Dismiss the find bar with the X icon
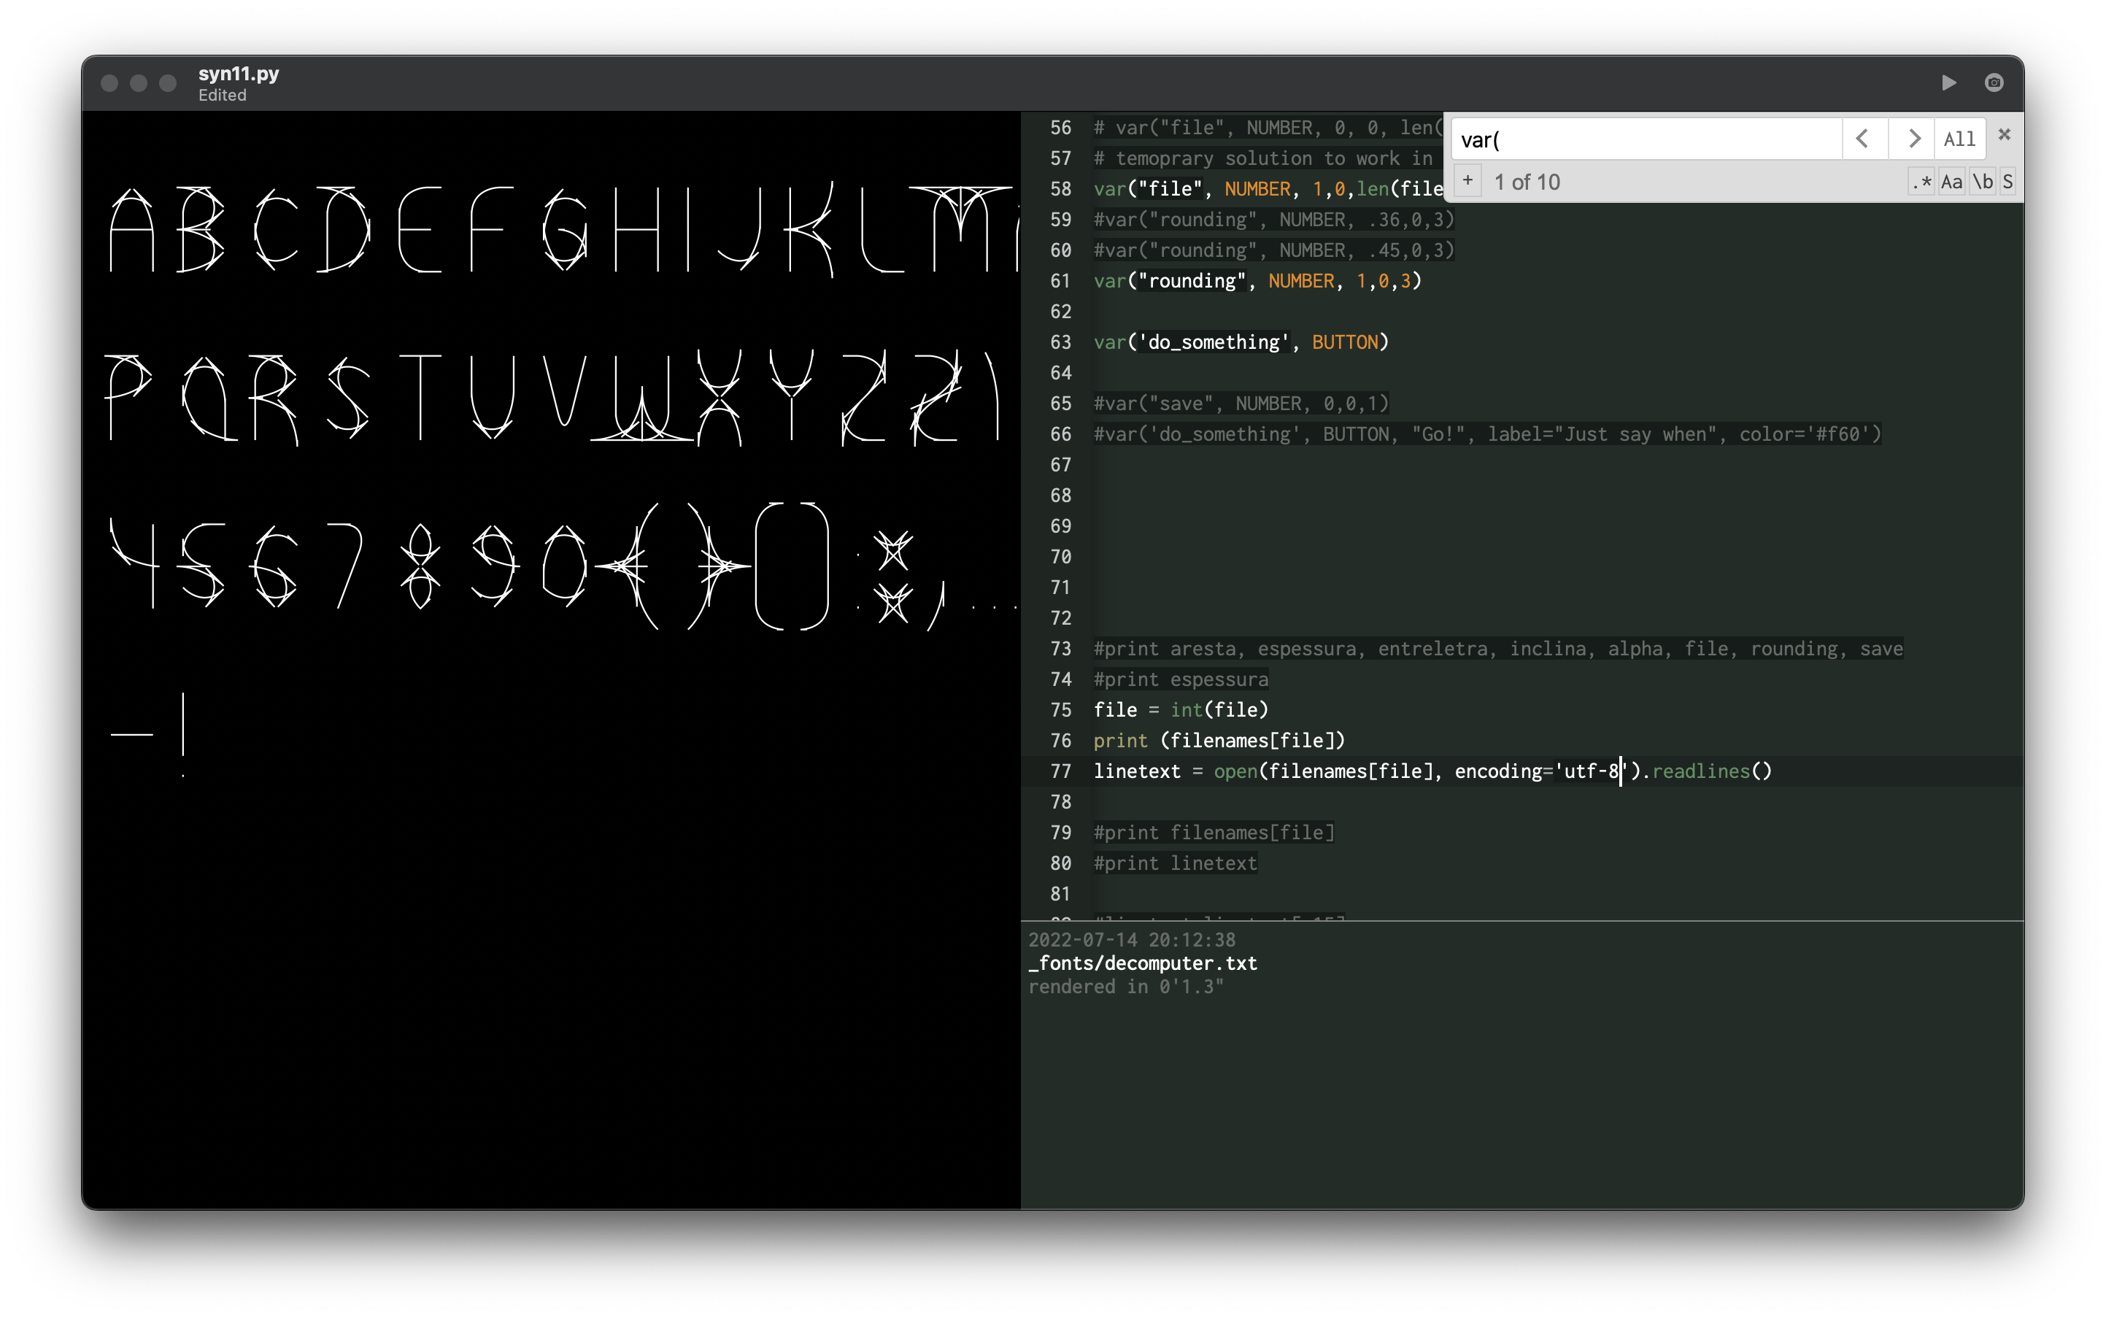Image resolution: width=2106 pixels, height=1318 pixels. [2004, 134]
